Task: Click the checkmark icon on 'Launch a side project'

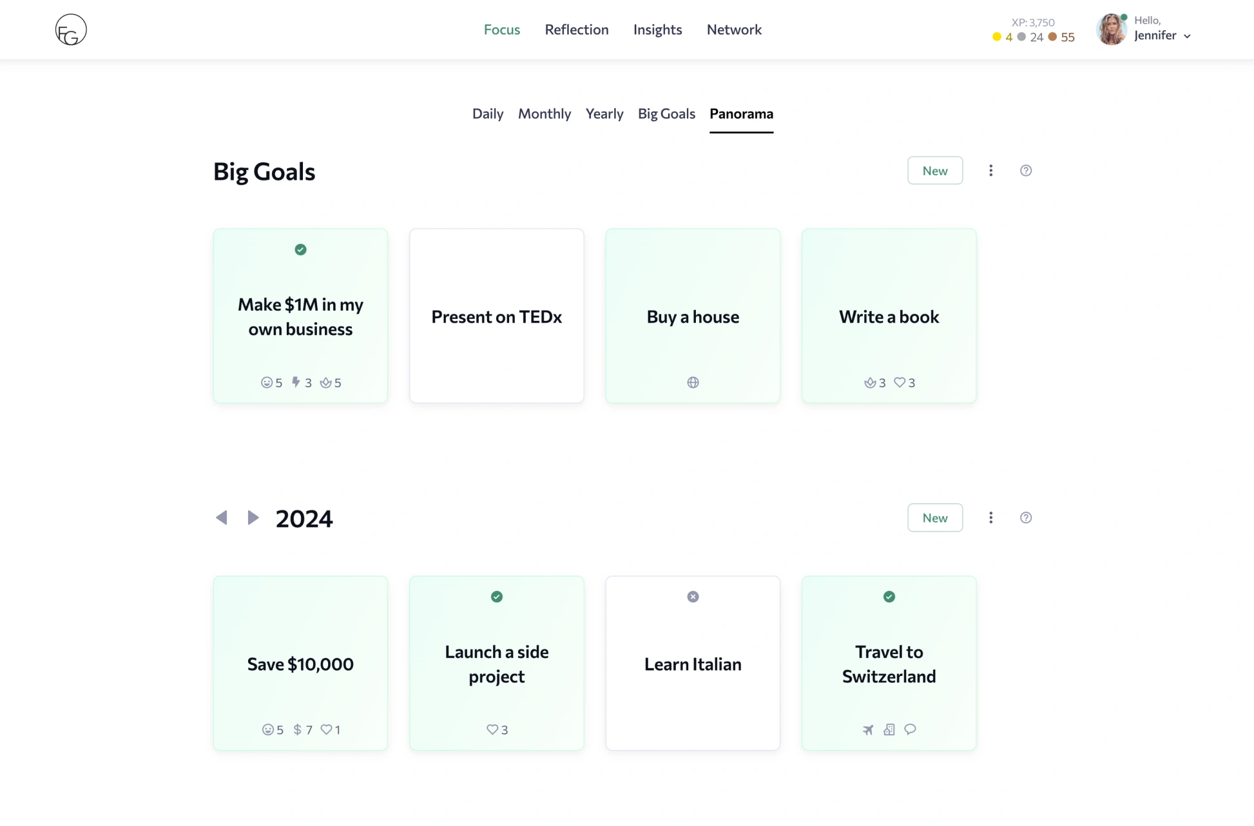Action: point(496,597)
